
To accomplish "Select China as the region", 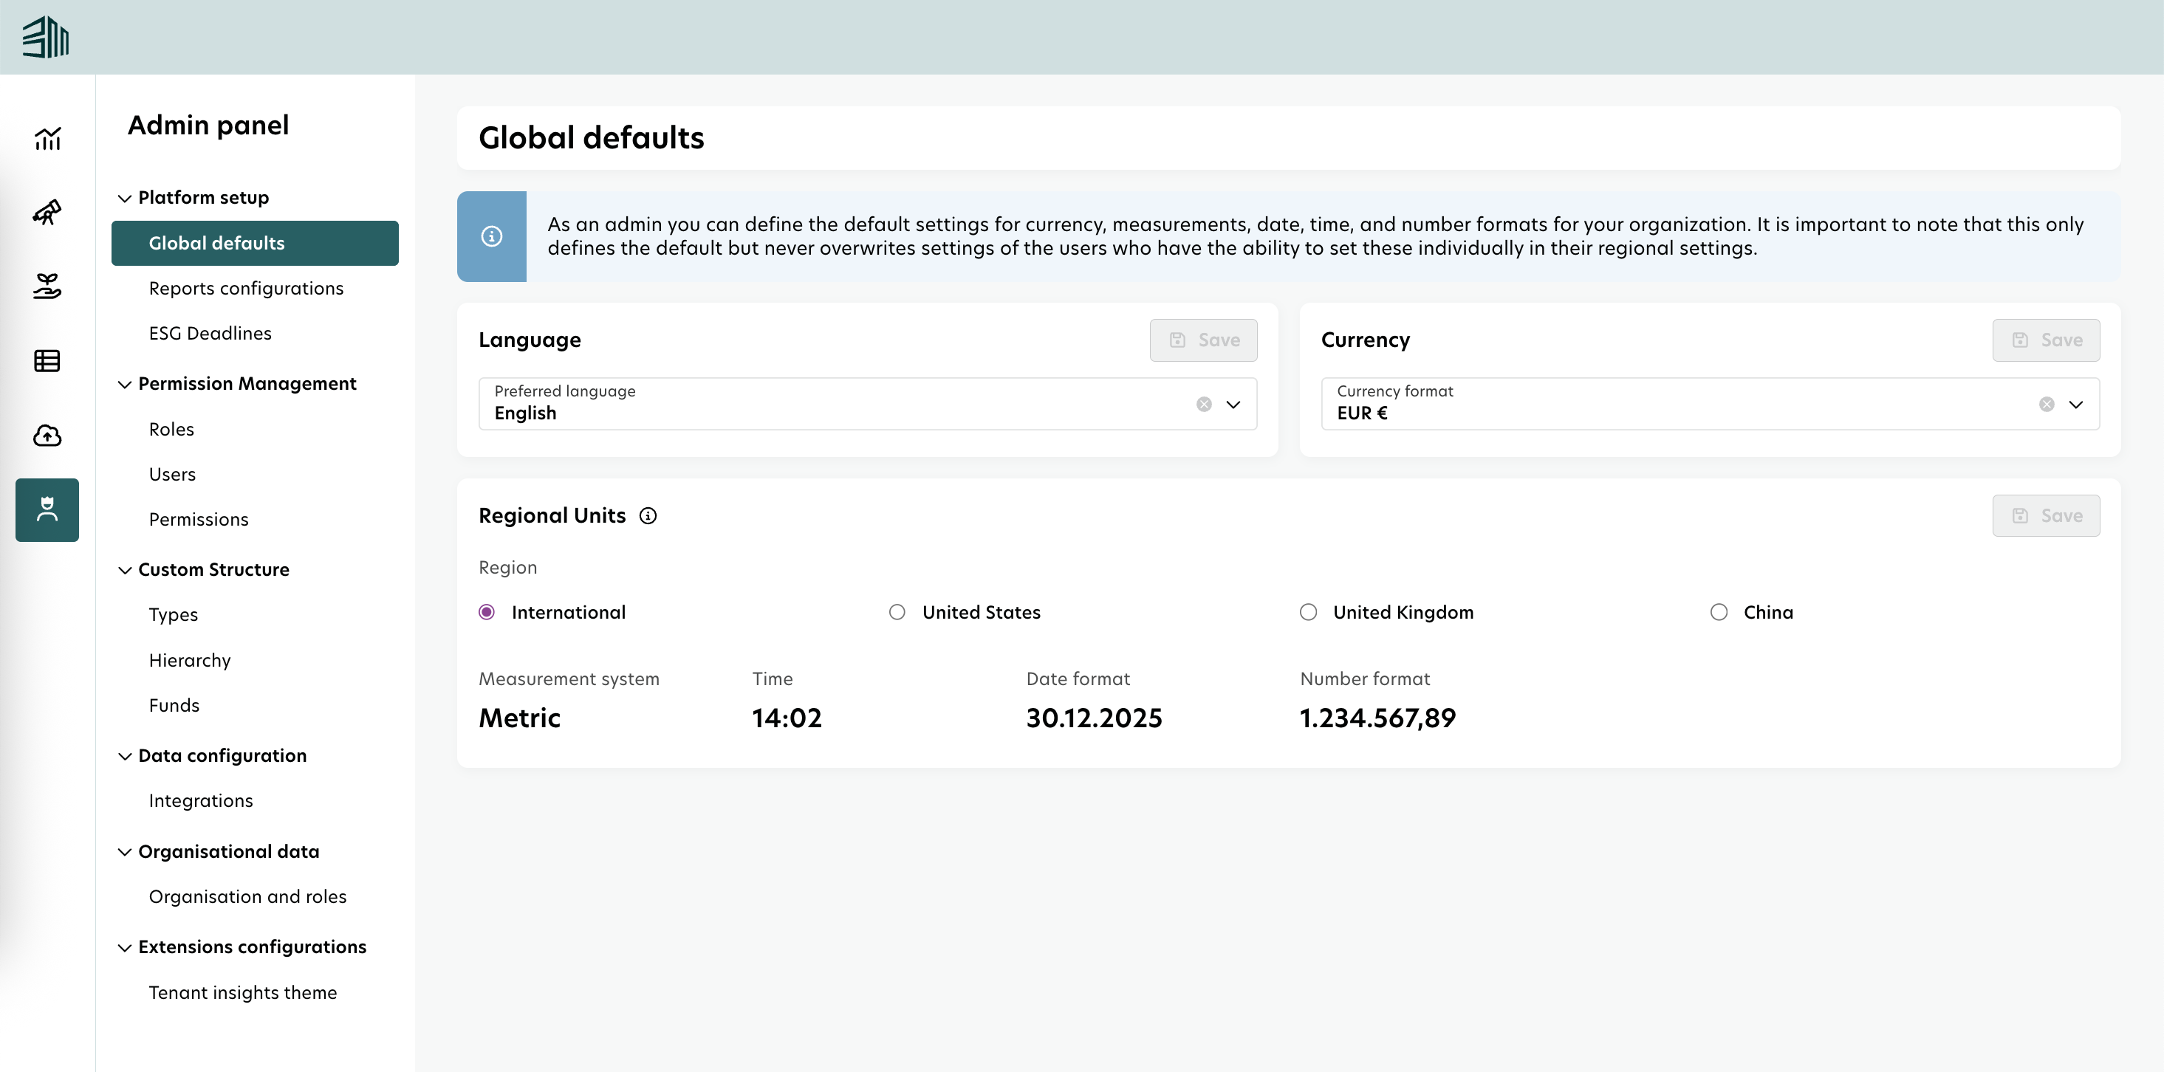I will [1719, 612].
